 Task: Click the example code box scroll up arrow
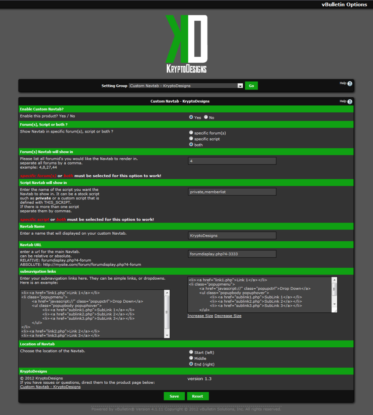[x=167, y=293]
